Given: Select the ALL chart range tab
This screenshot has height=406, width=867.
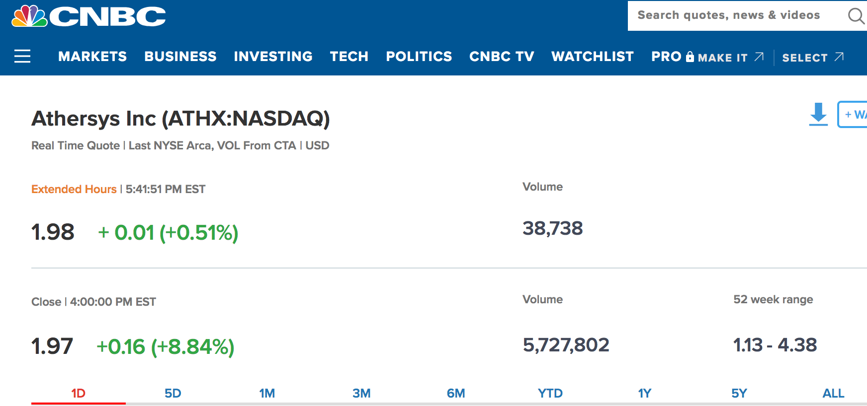Looking at the screenshot, I should (833, 394).
